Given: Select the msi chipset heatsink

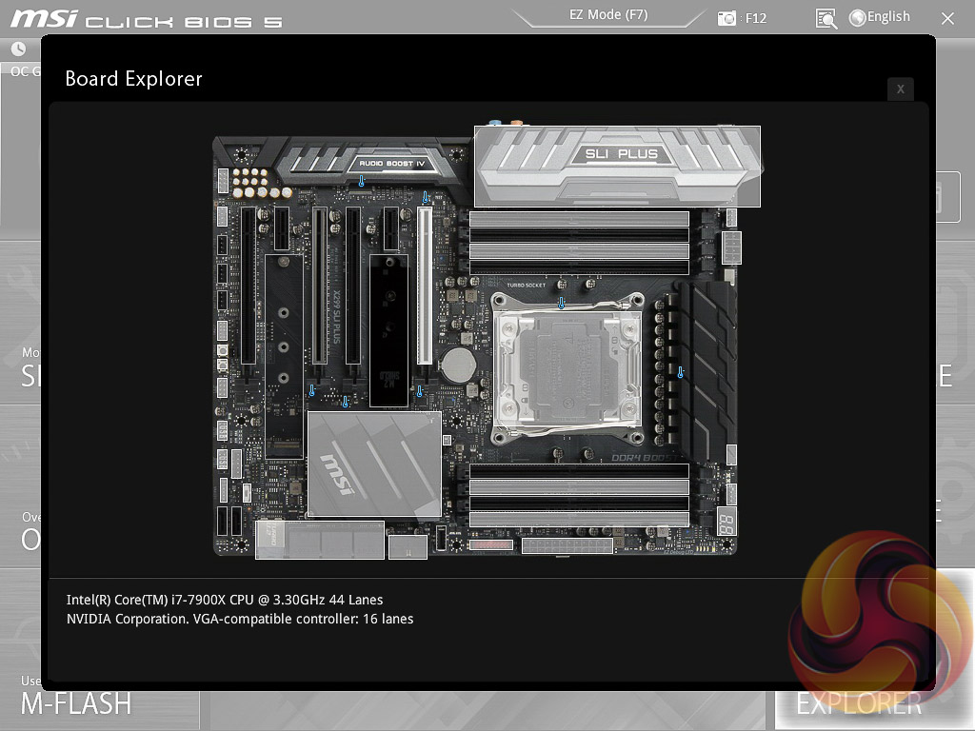Looking at the screenshot, I should (374, 464).
